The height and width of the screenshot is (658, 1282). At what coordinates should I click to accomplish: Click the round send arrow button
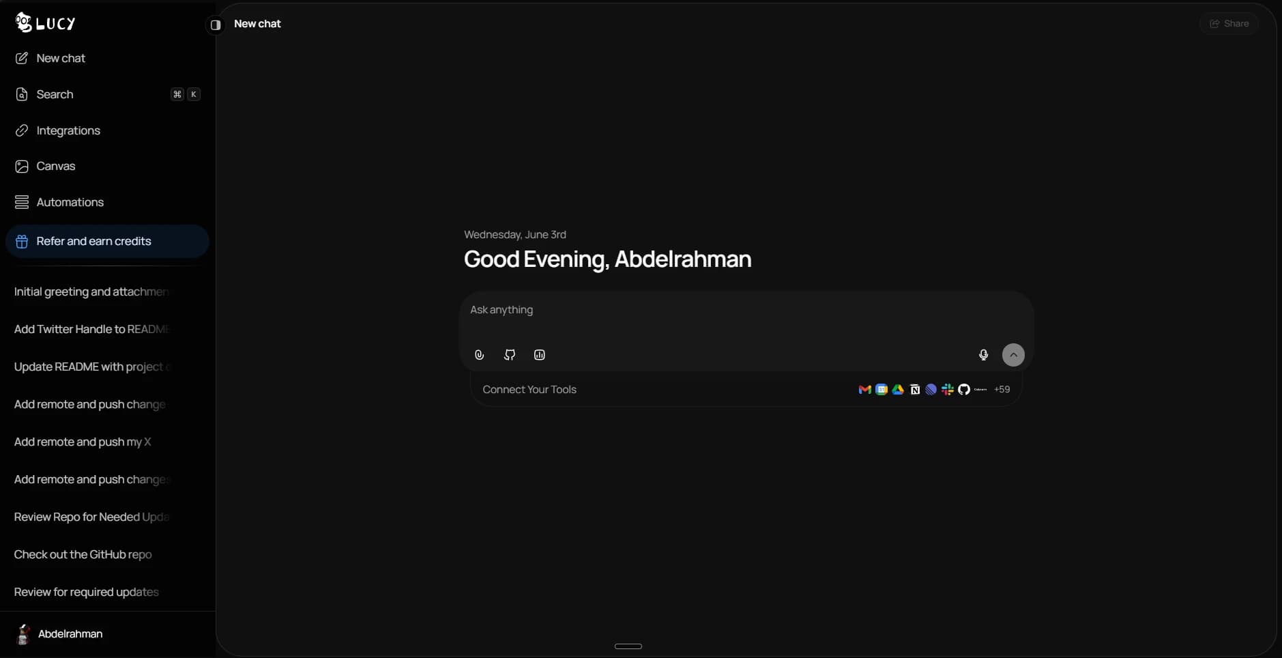coord(1013,355)
